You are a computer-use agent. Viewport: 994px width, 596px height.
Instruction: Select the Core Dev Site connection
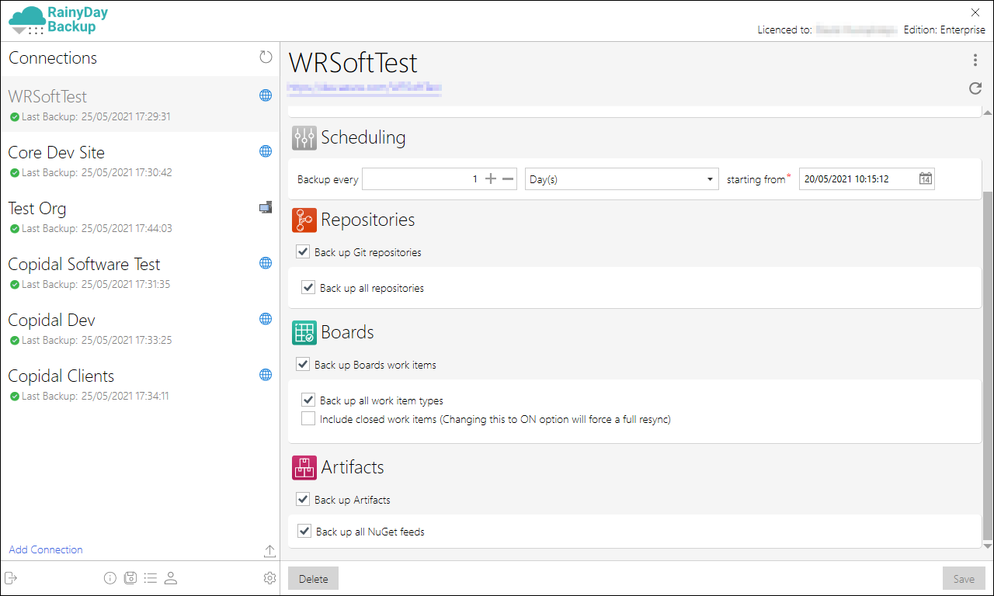pyautogui.click(x=140, y=160)
